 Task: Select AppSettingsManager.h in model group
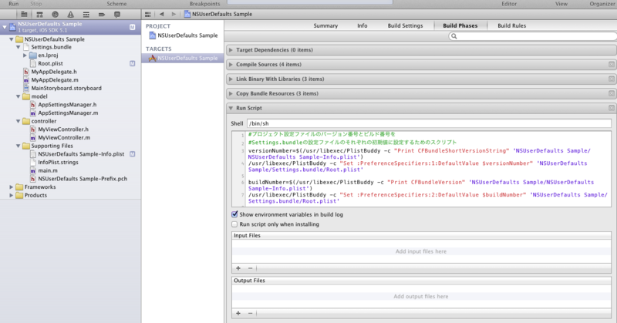point(67,105)
